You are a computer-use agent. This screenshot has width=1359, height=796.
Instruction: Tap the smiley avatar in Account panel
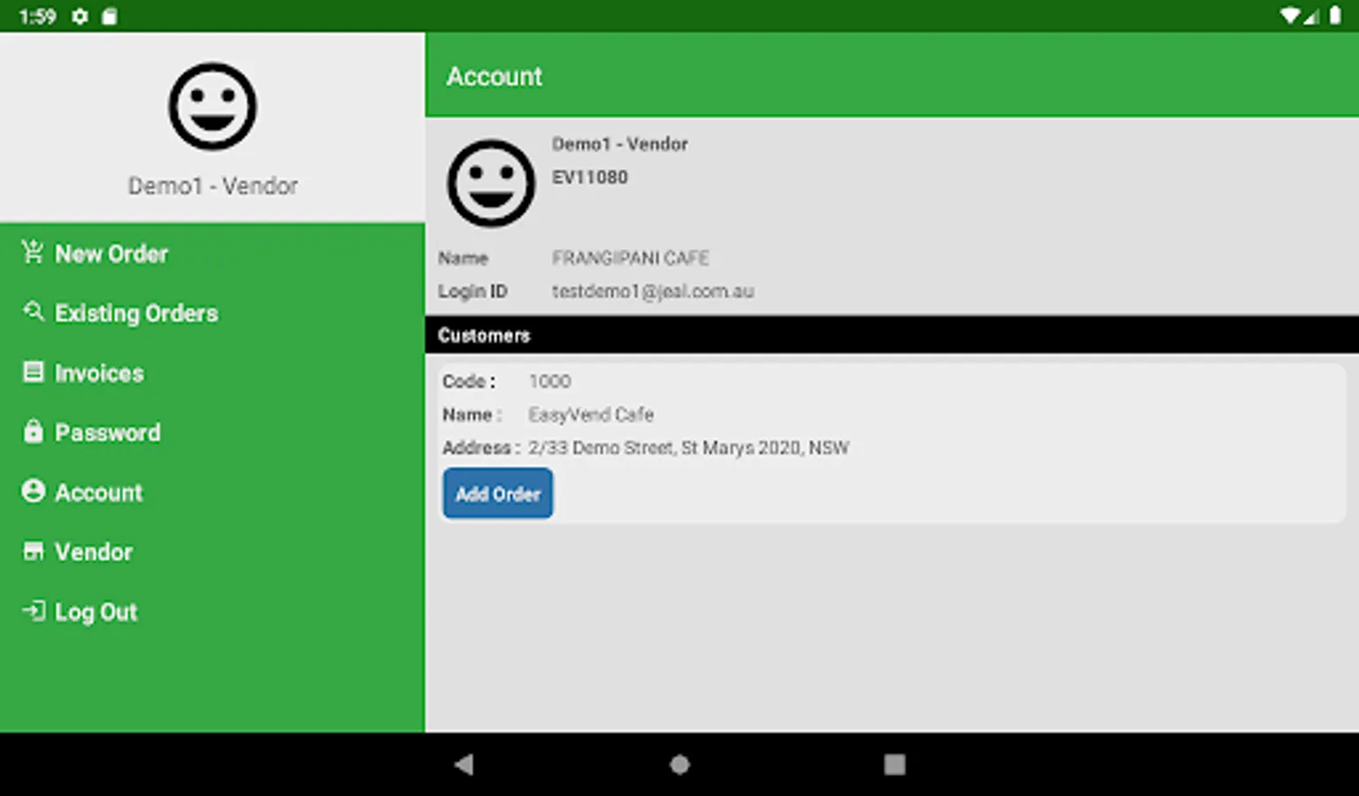pyautogui.click(x=491, y=183)
